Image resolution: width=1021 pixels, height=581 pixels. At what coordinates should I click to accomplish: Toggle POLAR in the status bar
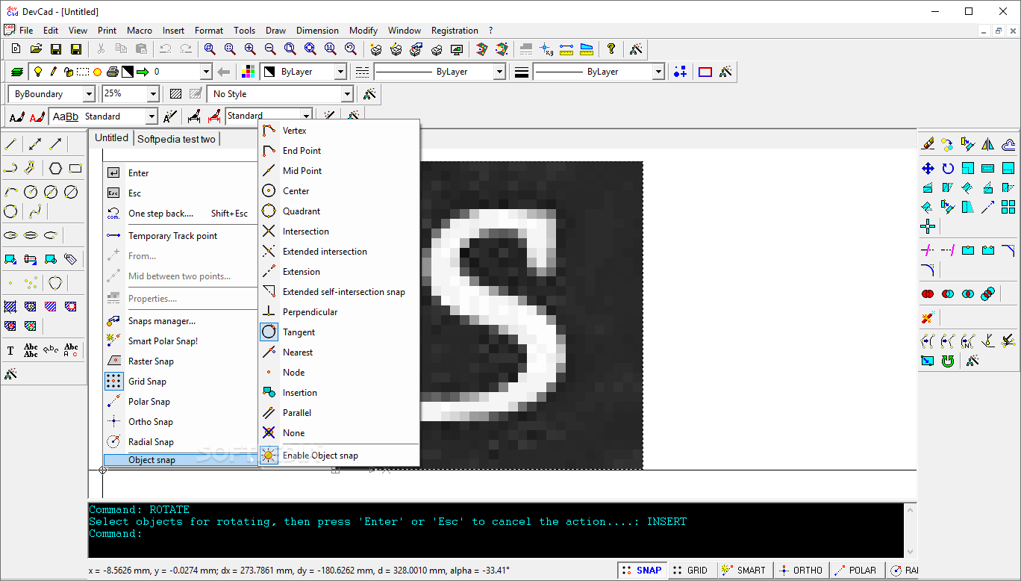coord(856,570)
